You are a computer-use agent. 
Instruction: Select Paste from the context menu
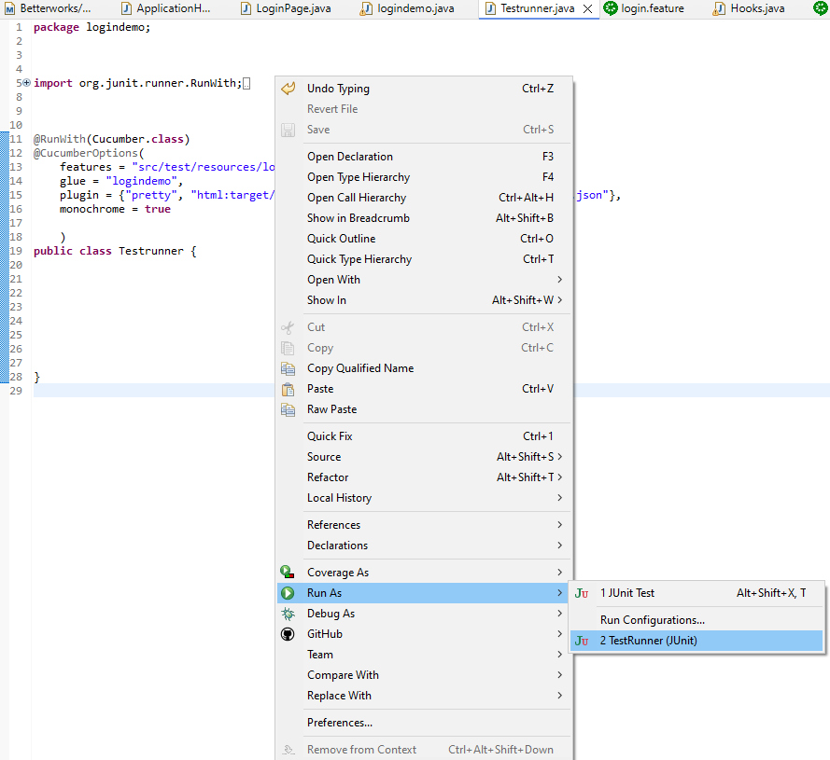[425, 389]
